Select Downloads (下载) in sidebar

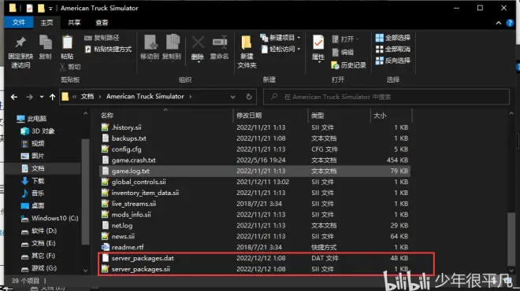click(x=33, y=181)
